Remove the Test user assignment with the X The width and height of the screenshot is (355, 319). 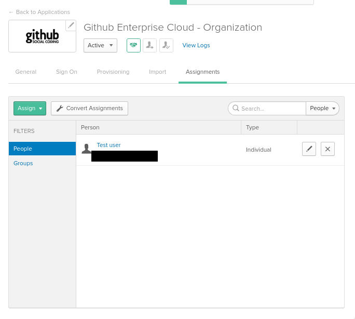point(327,149)
